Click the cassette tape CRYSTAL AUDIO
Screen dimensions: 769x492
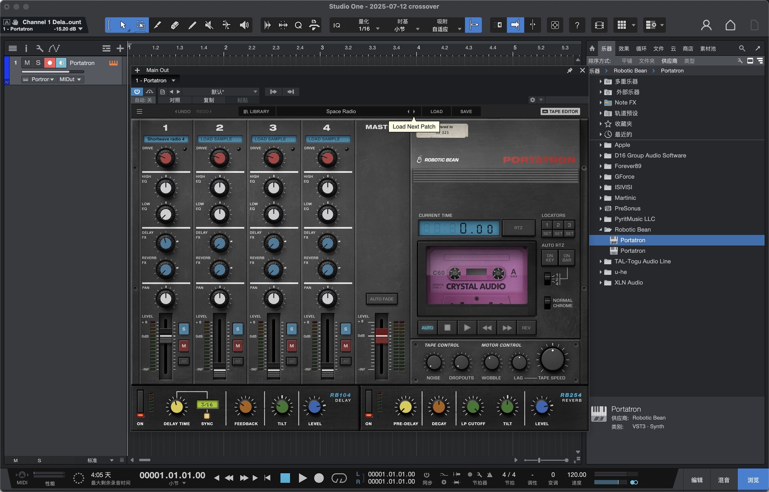(x=477, y=275)
